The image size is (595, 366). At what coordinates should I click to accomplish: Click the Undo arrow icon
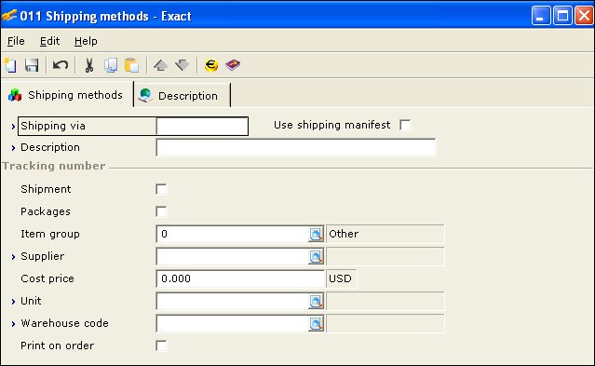coord(61,65)
